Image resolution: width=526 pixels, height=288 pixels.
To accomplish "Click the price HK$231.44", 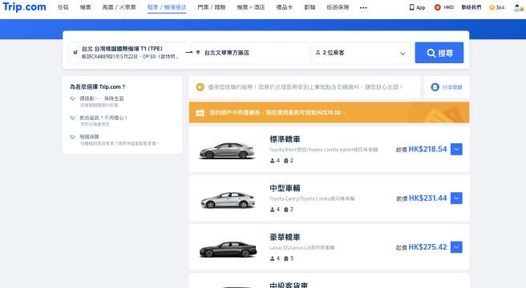I will [427, 198].
